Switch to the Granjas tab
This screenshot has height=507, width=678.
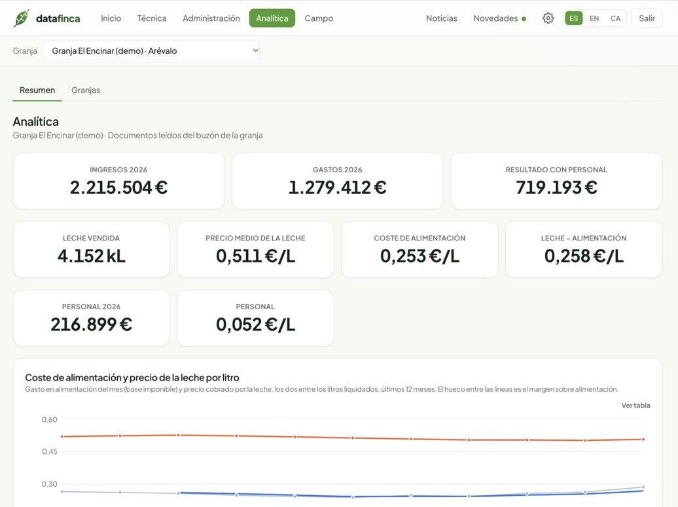[x=86, y=90]
